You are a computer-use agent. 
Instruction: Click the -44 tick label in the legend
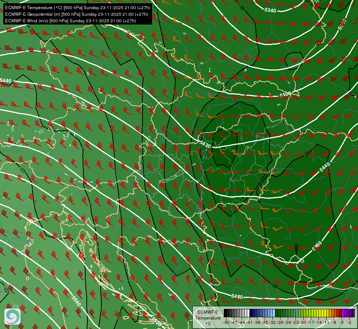242,323
